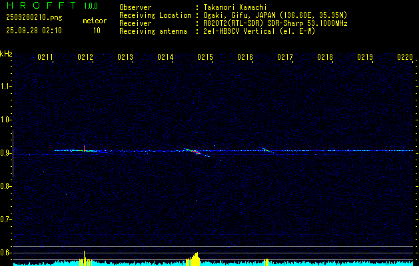Click the Observer label
419x266 pixels.
tap(135, 7)
